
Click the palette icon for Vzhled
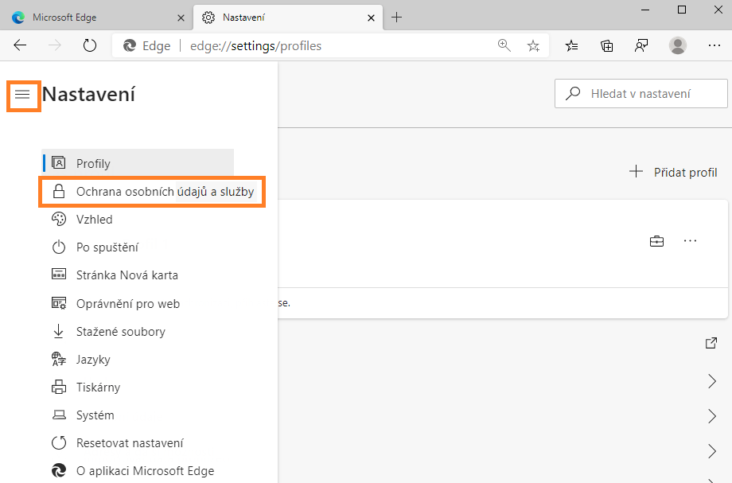click(x=58, y=219)
